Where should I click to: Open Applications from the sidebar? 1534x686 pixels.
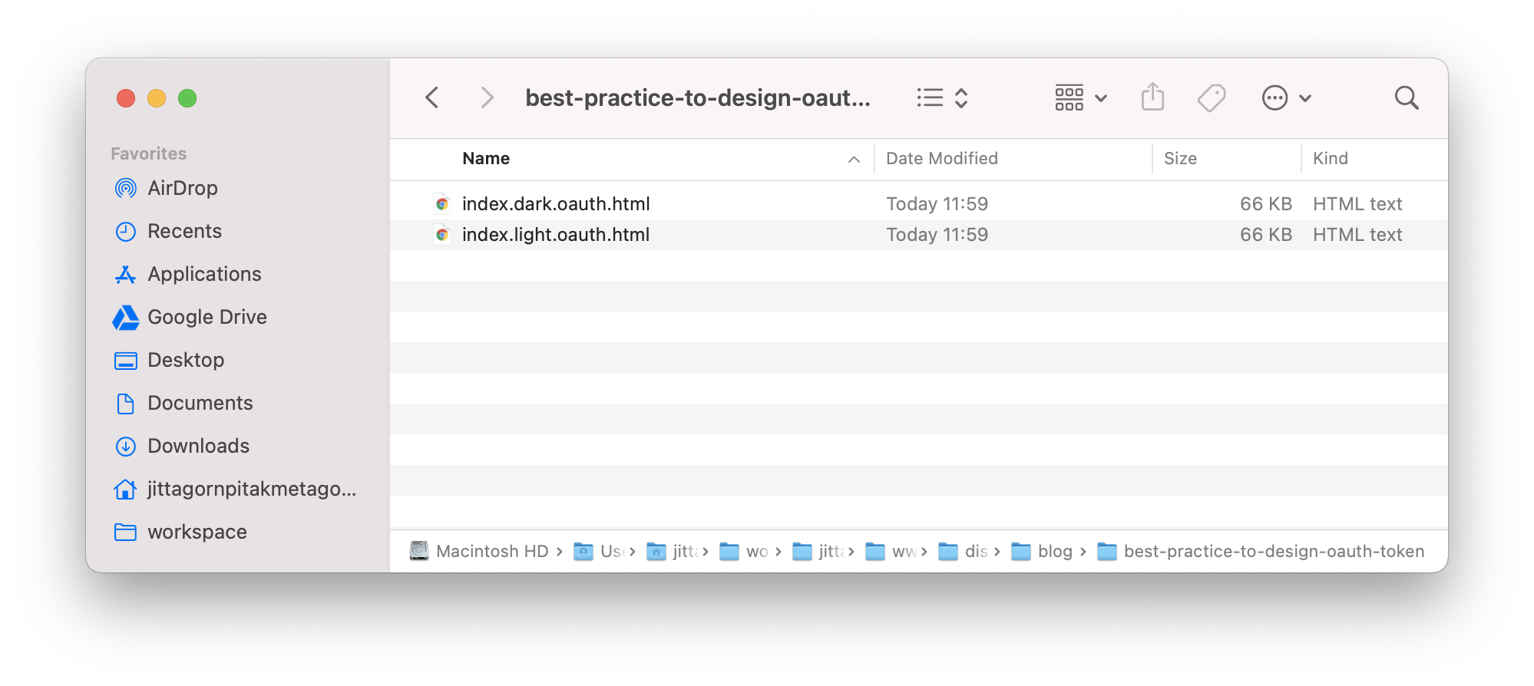click(204, 274)
